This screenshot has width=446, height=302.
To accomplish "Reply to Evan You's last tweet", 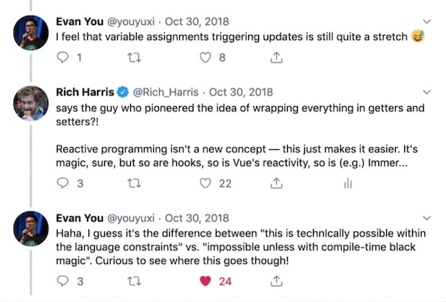I will coord(63,281).
